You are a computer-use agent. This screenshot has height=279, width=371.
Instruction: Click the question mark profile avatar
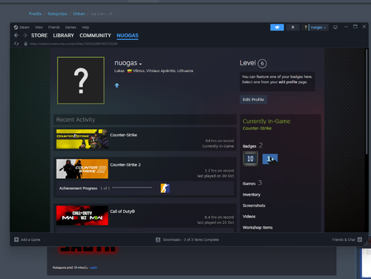[81, 80]
